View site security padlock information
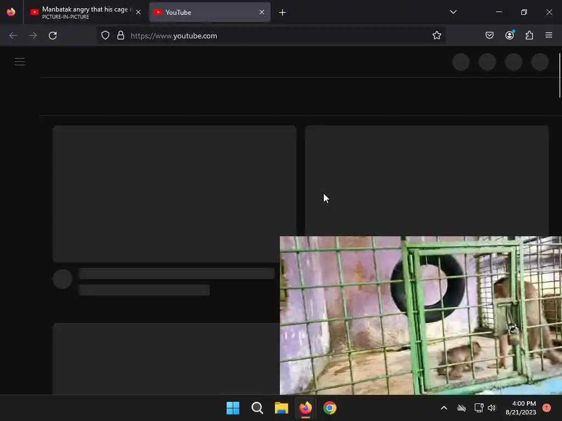 [x=121, y=36]
